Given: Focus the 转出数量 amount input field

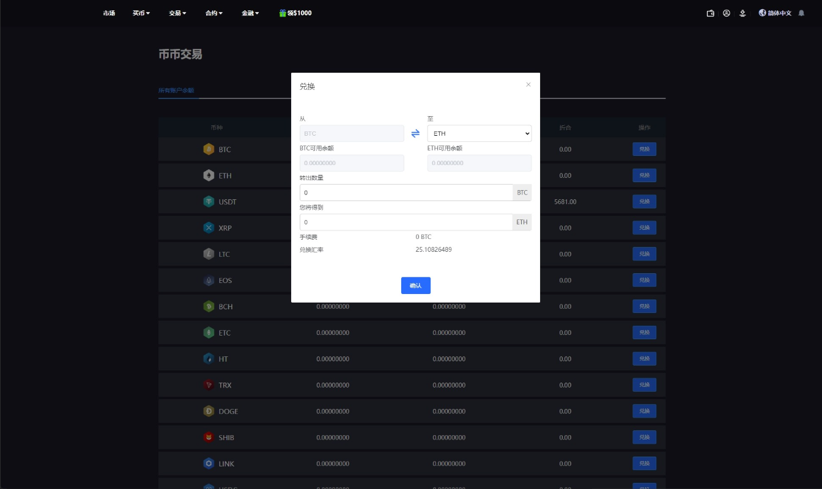Looking at the screenshot, I should click(x=406, y=193).
